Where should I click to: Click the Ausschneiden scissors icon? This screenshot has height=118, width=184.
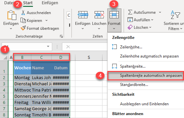(23, 12)
